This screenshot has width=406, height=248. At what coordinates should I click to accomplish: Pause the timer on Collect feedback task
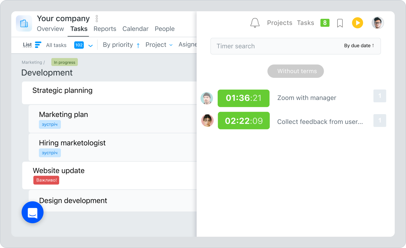(244, 121)
